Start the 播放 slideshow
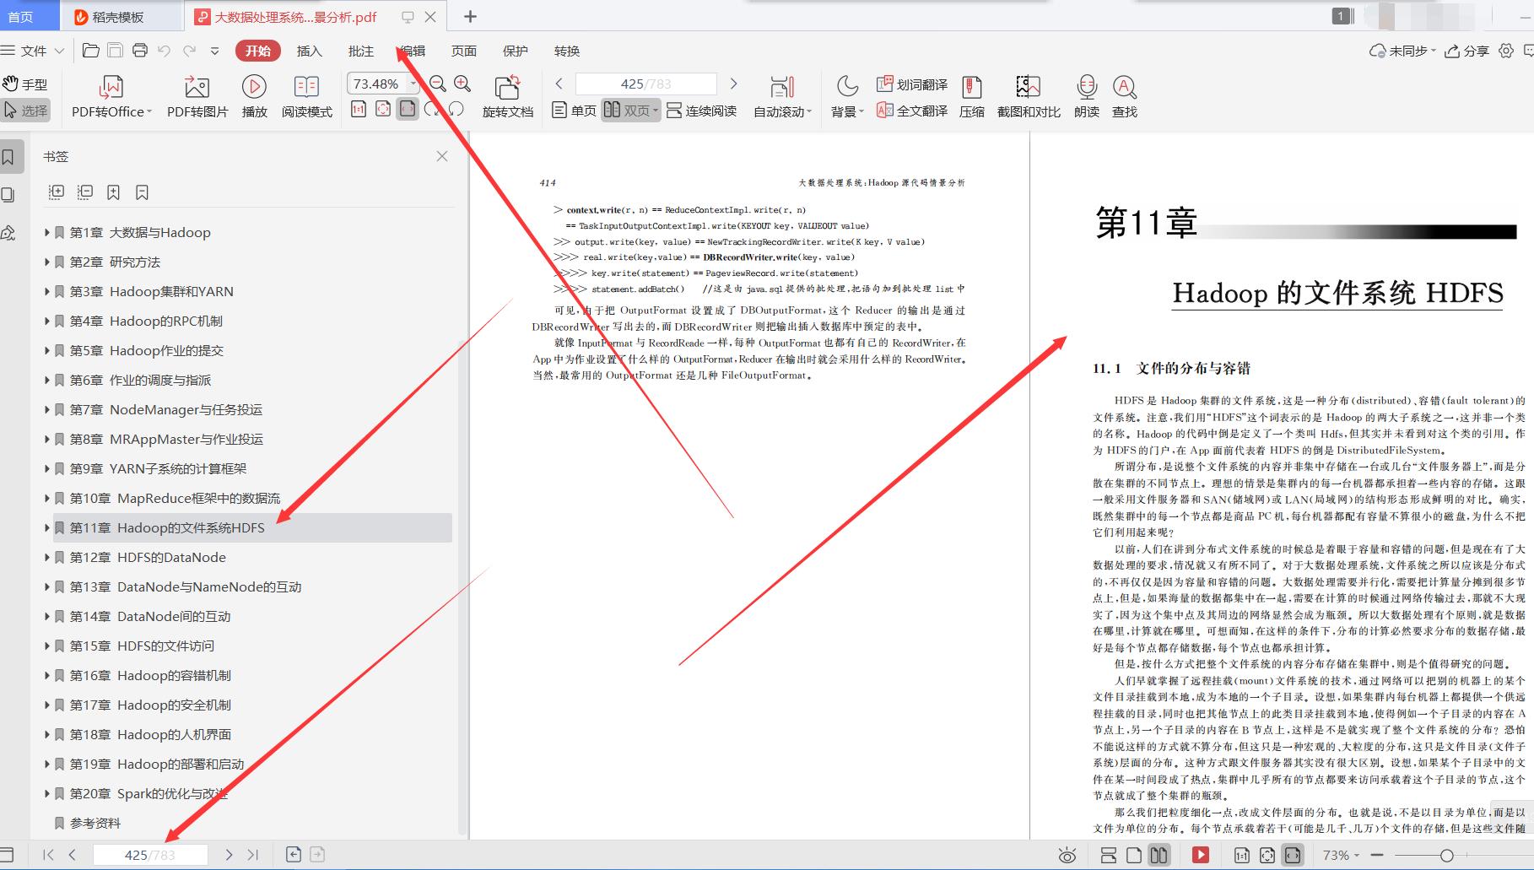This screenshot has height=870, width=1534. 254,97
